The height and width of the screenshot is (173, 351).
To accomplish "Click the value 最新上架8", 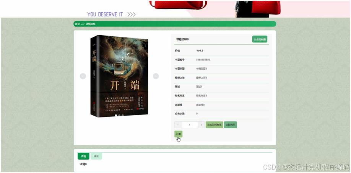I will (201, 78).
